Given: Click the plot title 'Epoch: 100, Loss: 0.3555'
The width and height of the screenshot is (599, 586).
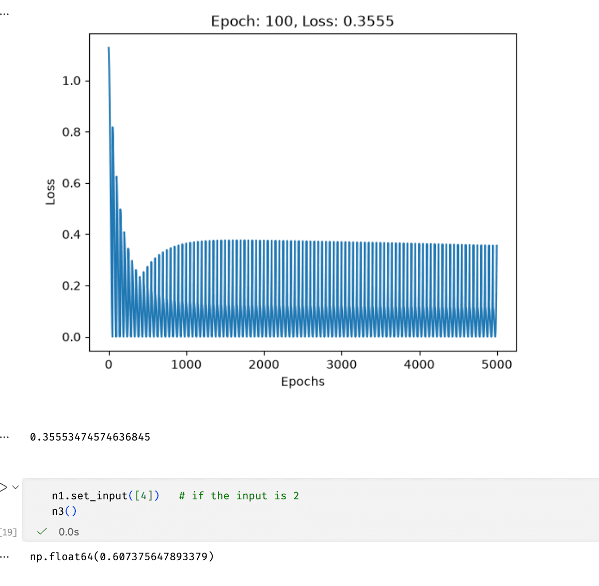Looking at the screenshot, I should (302, 21).
